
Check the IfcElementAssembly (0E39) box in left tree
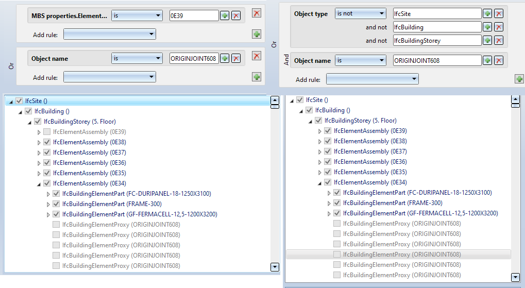tap(47, 132)
